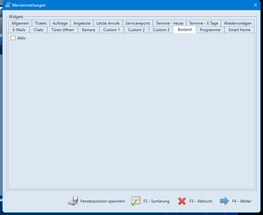Click the floppy disk save icon
Screen dimensions: 263x215
pos(73,201)
